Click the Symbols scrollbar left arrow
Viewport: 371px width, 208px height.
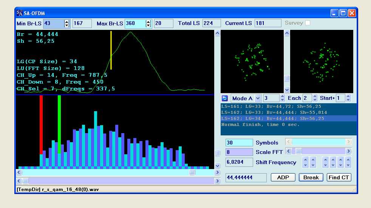coord(288,142)
